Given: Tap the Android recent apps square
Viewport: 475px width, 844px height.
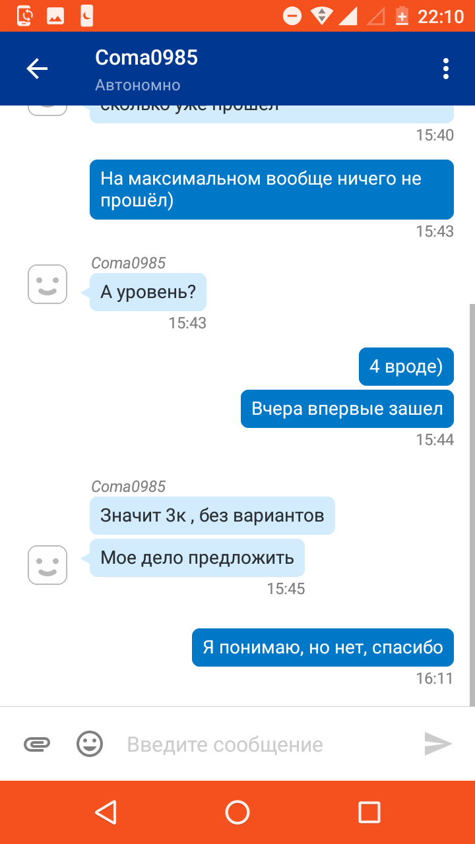Looking at the screenshot, I should point(369,812).
